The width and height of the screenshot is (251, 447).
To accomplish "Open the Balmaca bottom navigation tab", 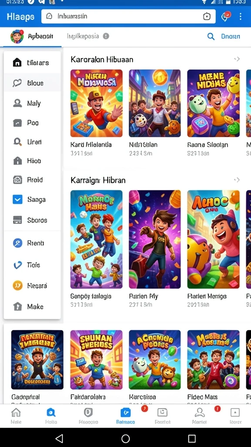I will [125, 416].
